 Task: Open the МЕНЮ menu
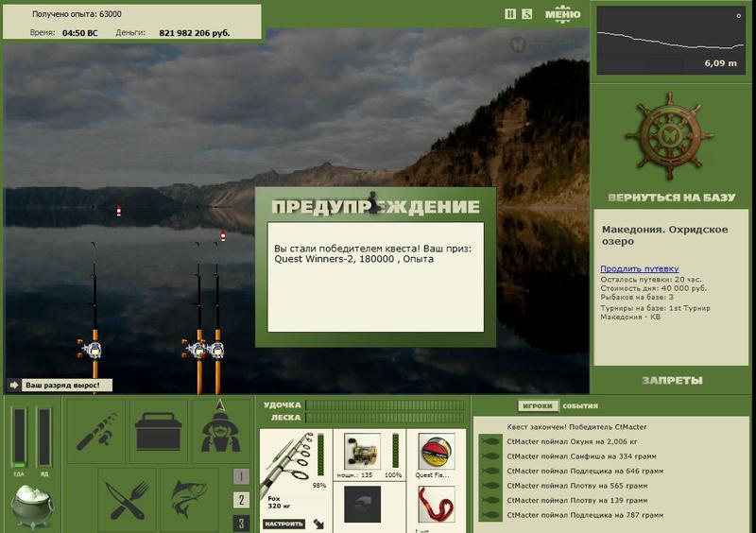[562, 14]
